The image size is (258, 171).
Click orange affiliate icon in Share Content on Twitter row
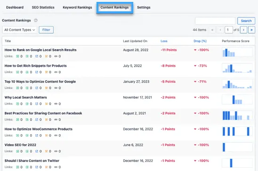46,167
